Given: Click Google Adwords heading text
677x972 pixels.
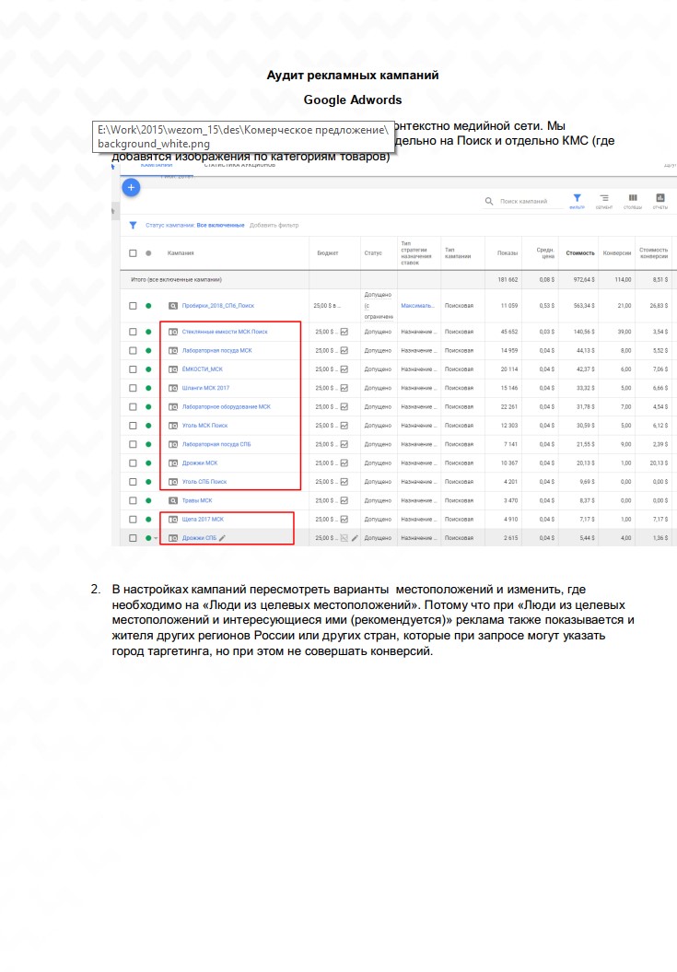Looking at the screenshot, I should tap(353, 100).
